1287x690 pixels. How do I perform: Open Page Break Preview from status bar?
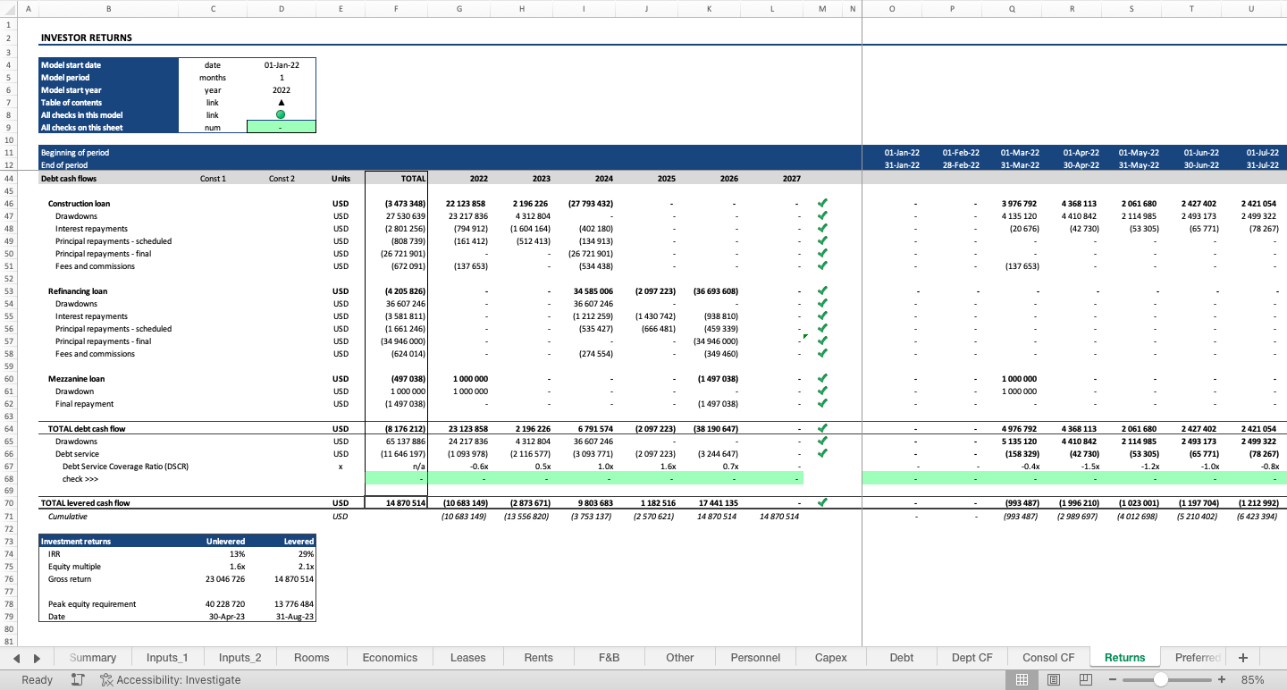click(x=1085, y=679)
